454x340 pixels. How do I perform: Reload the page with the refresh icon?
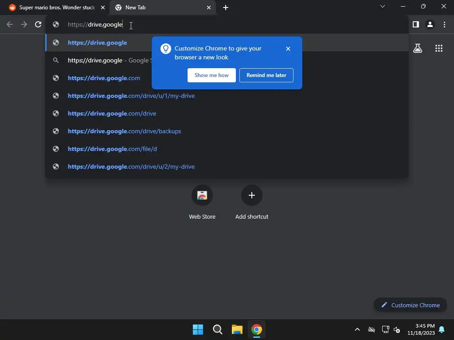tap(38, 25)
